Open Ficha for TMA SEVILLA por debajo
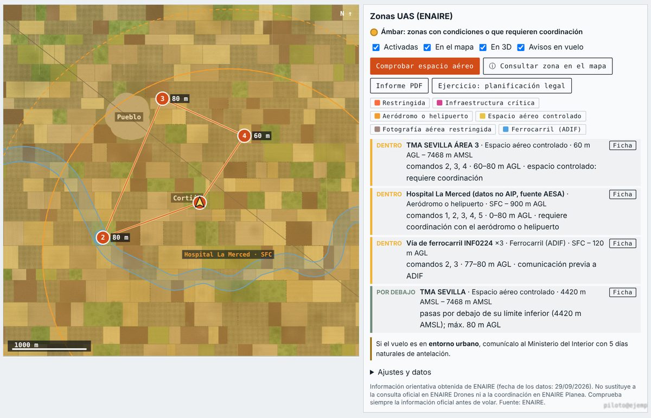This screenshot has height=418, width=651. coord(622,292)
